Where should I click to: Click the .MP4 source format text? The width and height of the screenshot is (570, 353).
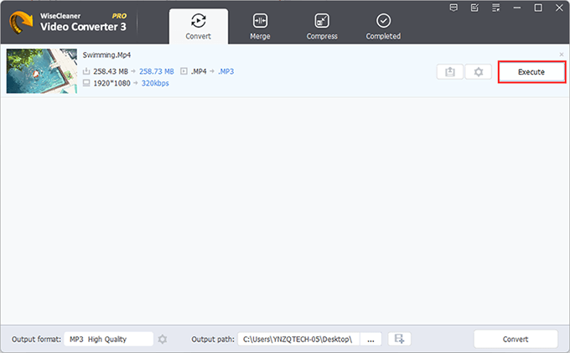[x=199, y=71]
